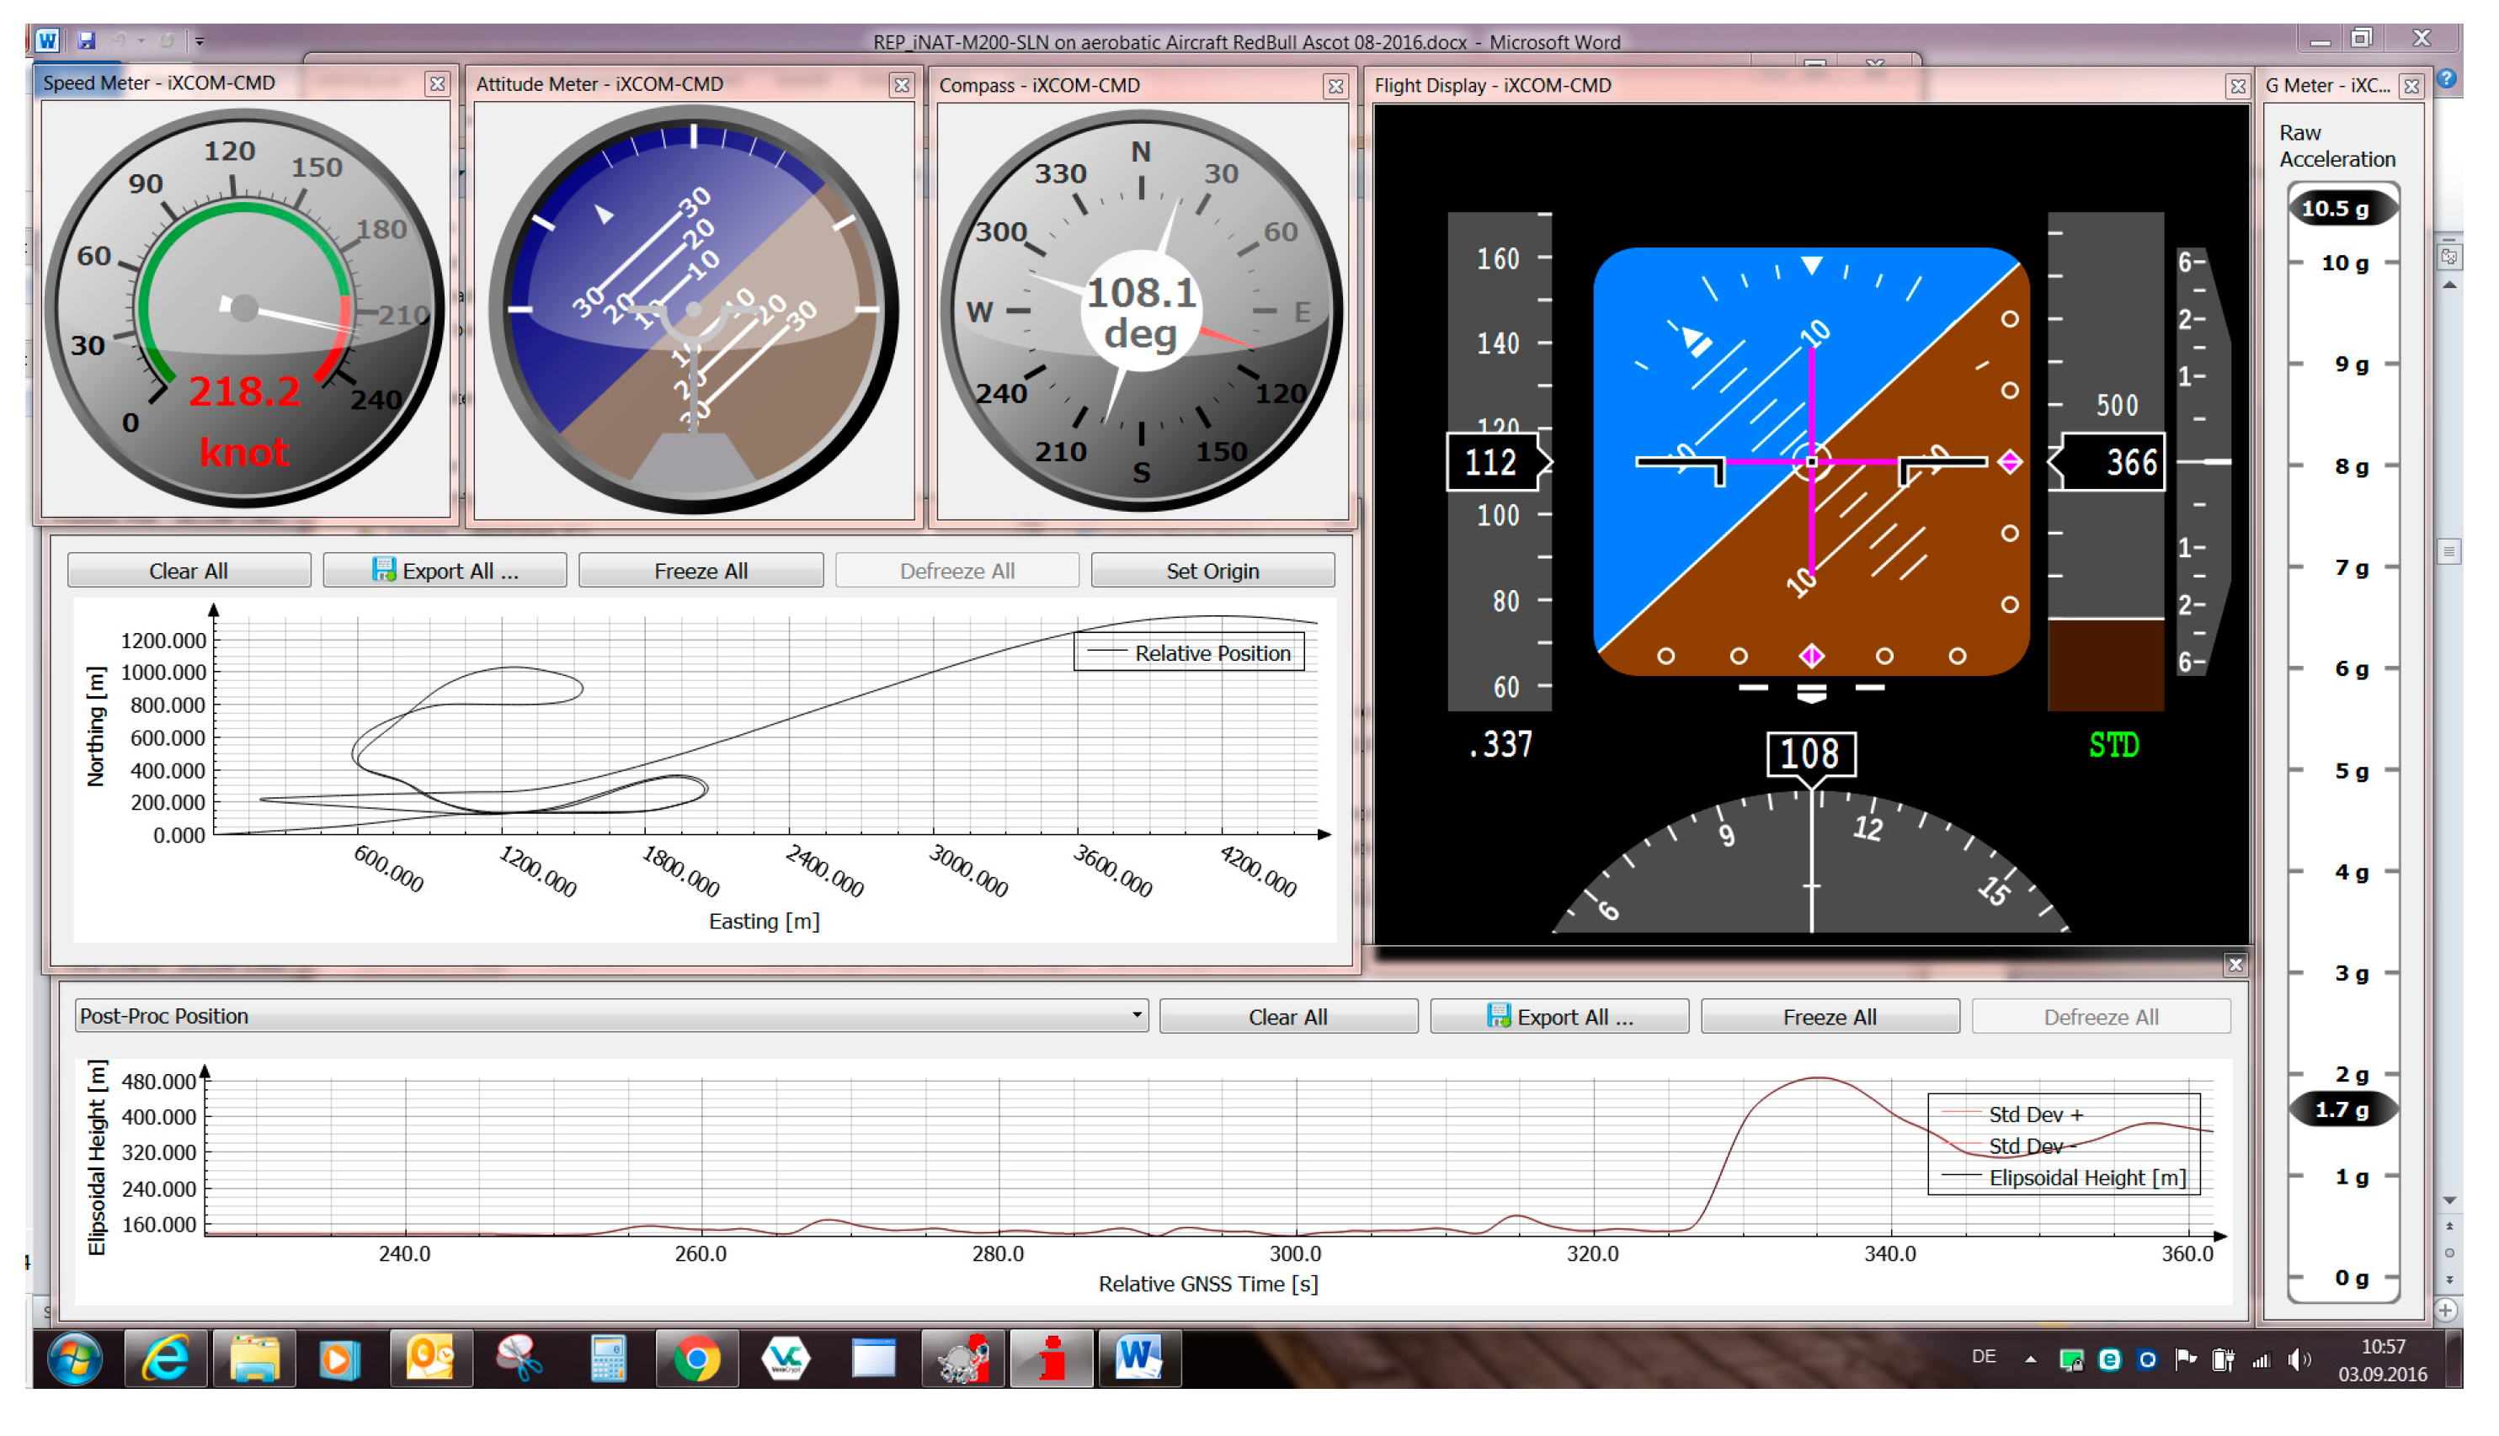Close the height plot panel
This screenshot has width=2499, height=1436.
2235,965
